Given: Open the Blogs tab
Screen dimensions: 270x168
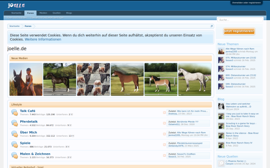Looking at the screenshot, I should coord(69,13).
